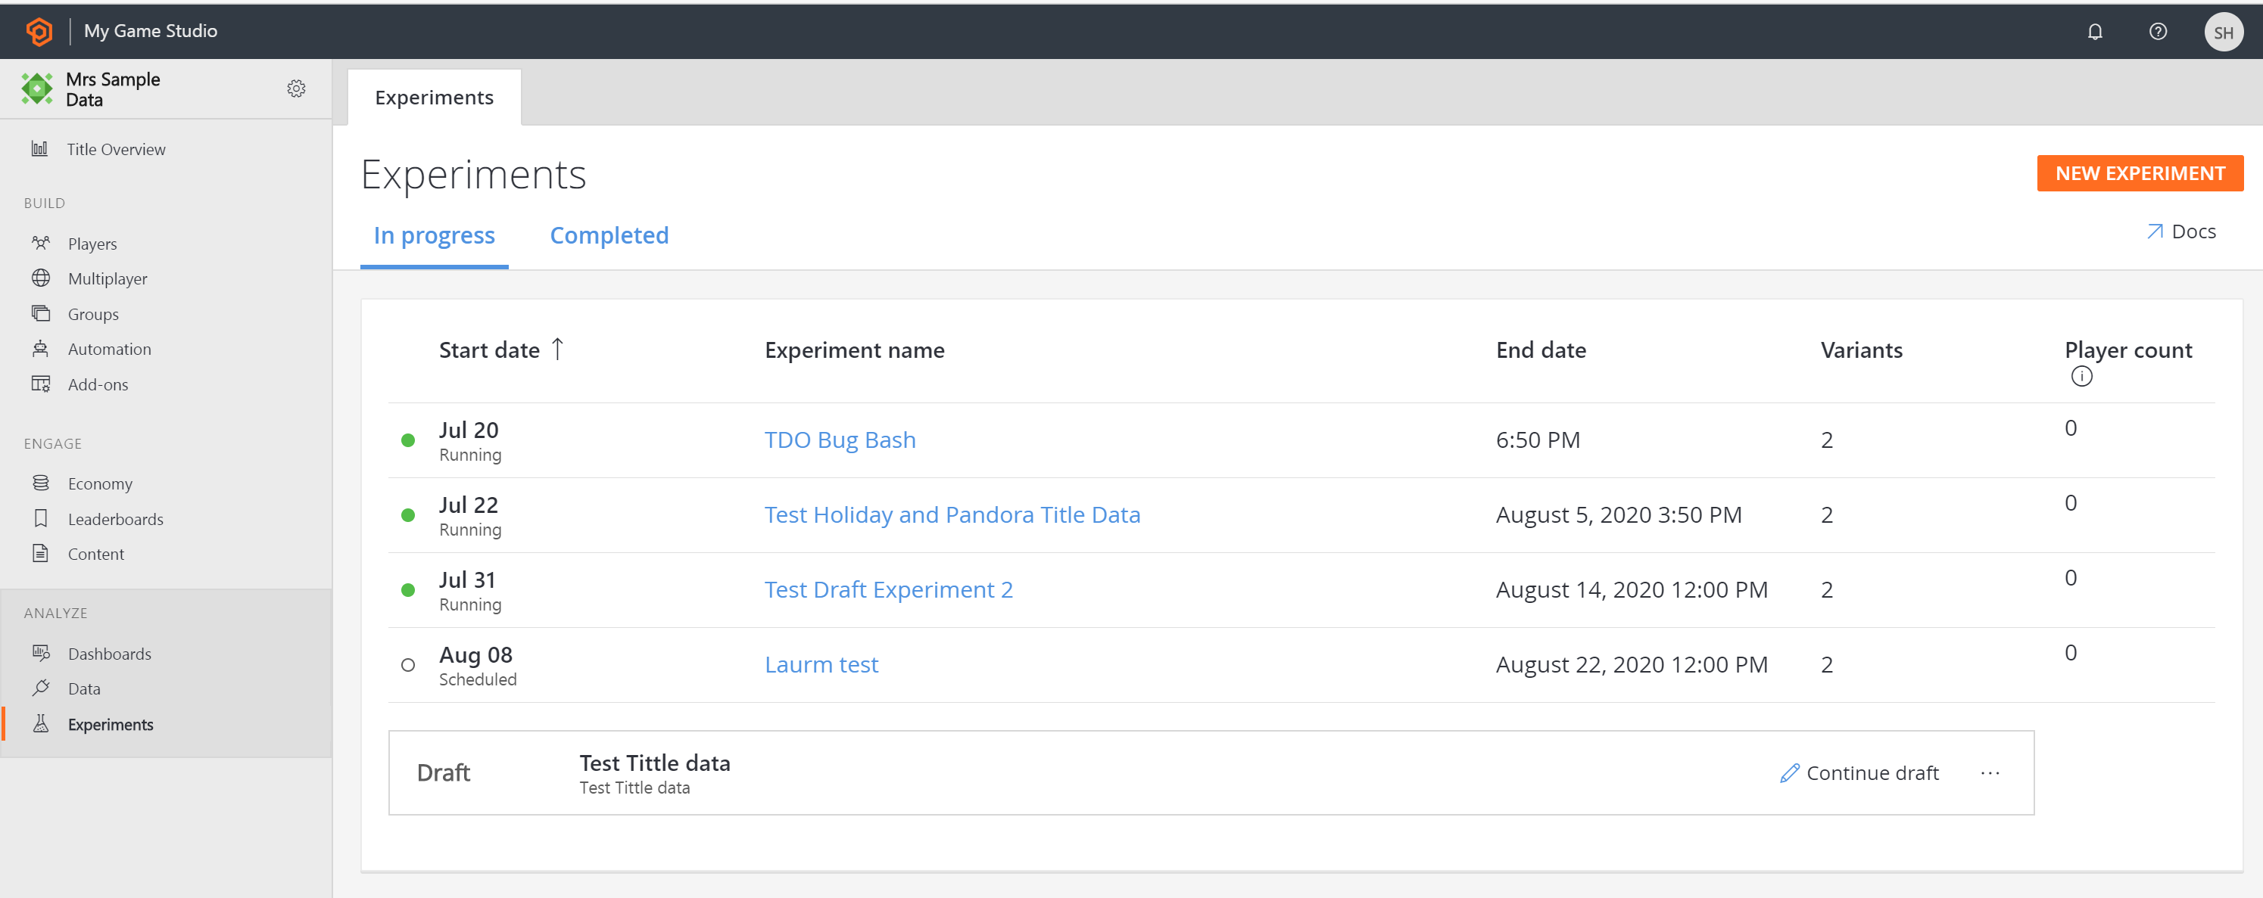Click the Data icon in sidebar

(42, 689)
